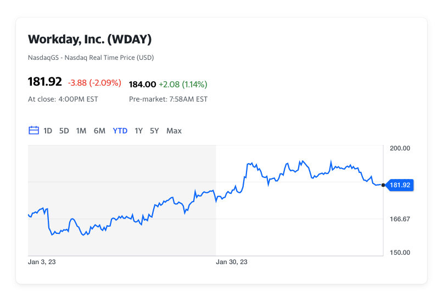
Task: Click the black dot ending the price line
Action: click(x=383, y=185)
